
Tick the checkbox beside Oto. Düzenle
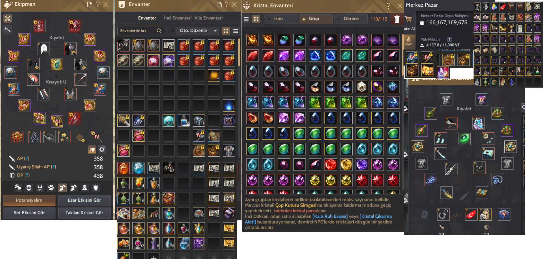point(172,31)
